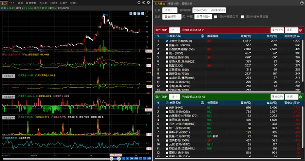Zoom in chart with plus button

[x=127, y=159]
